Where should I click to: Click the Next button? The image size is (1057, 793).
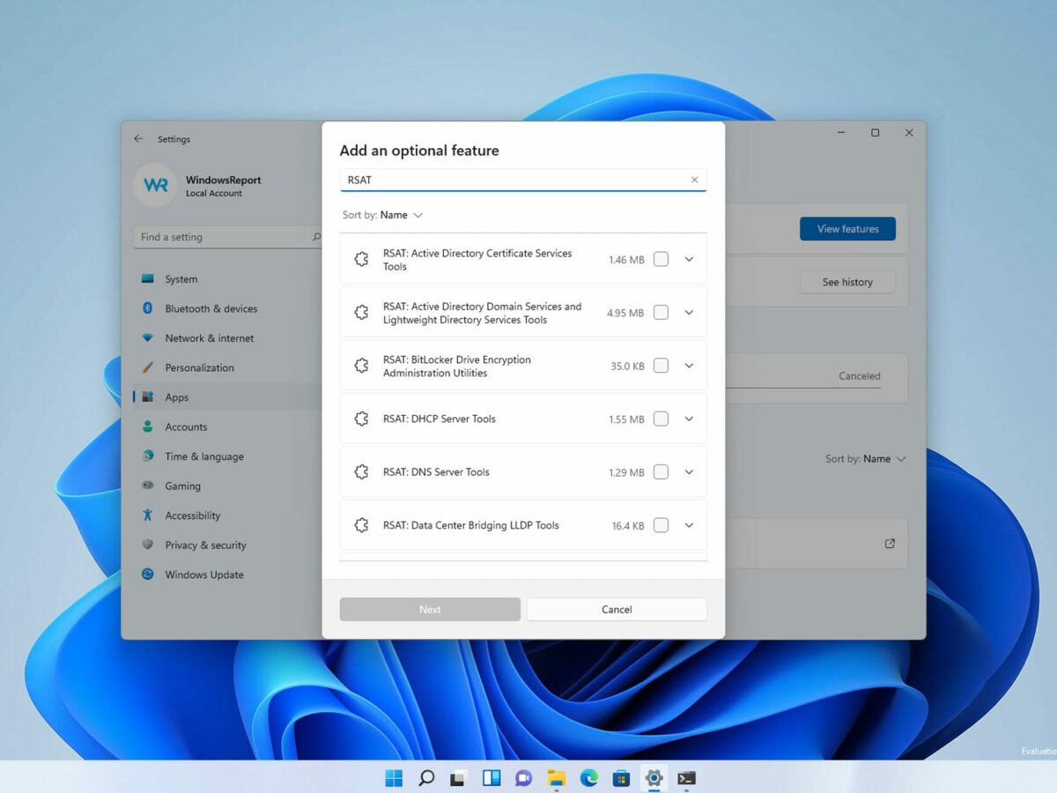430,609
